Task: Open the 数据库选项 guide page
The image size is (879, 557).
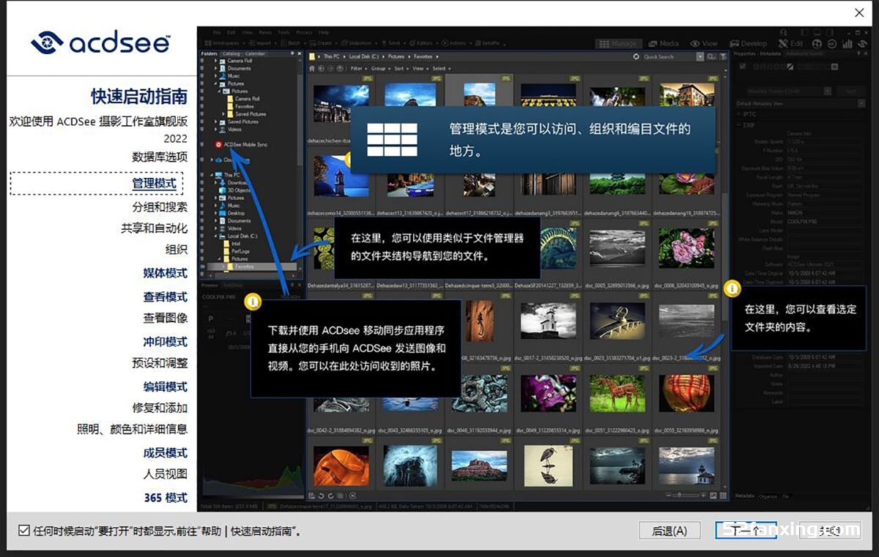Action: click(x=160, y=157)
